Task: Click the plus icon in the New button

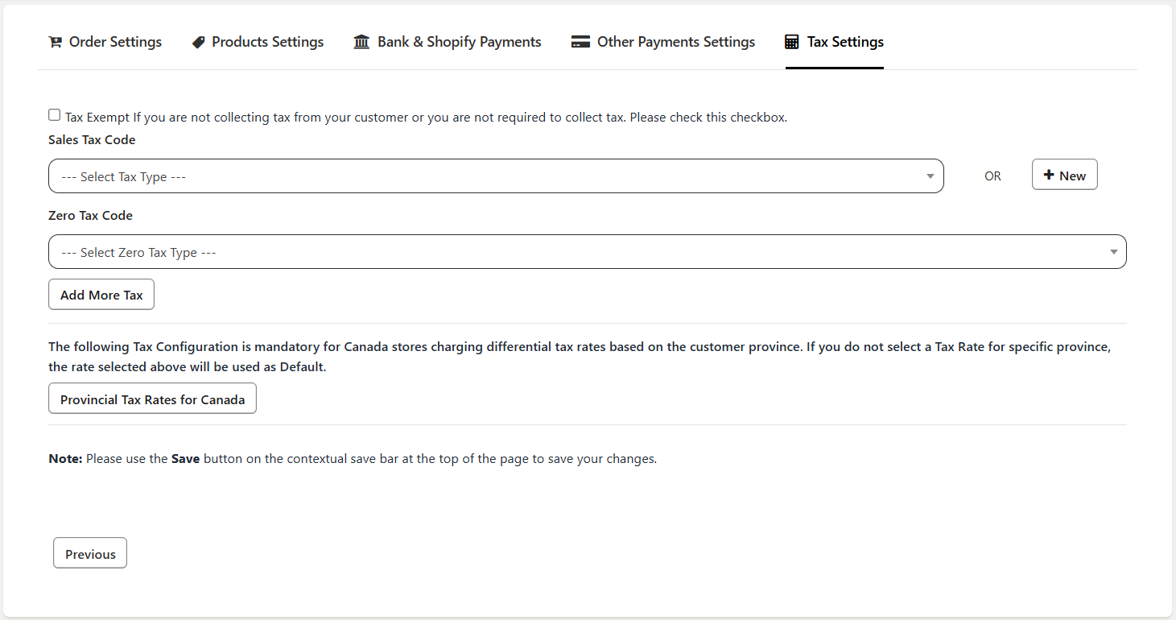Action: point(1049,176)
